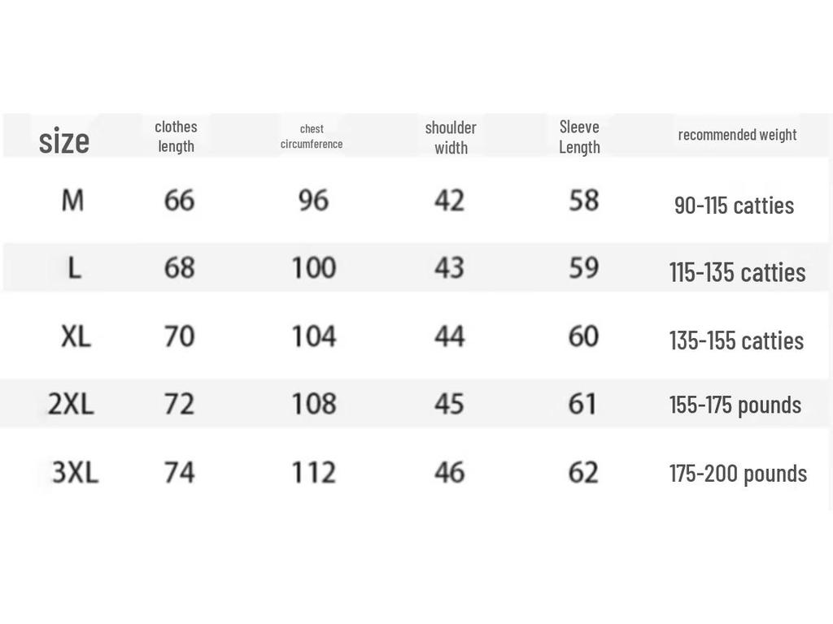Click the 'recommended weight' header

737,135
